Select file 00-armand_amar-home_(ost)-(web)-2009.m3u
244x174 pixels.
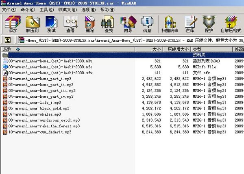click(50, 61)
